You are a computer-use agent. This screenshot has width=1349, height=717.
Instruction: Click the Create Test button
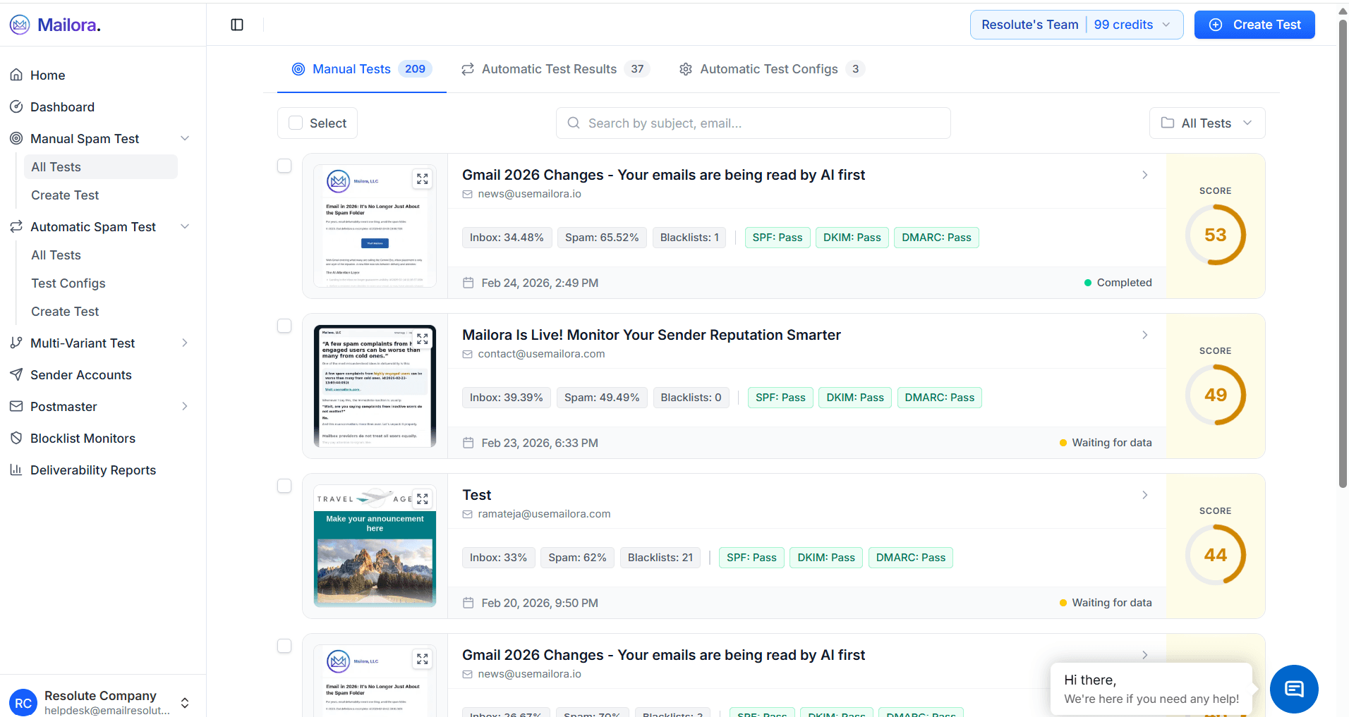pyautogui.click(x=1254, y=24)
